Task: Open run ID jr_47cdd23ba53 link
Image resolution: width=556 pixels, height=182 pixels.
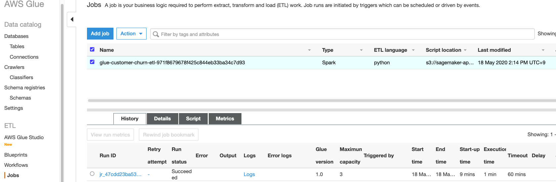Action: click(x=120, y=174)
